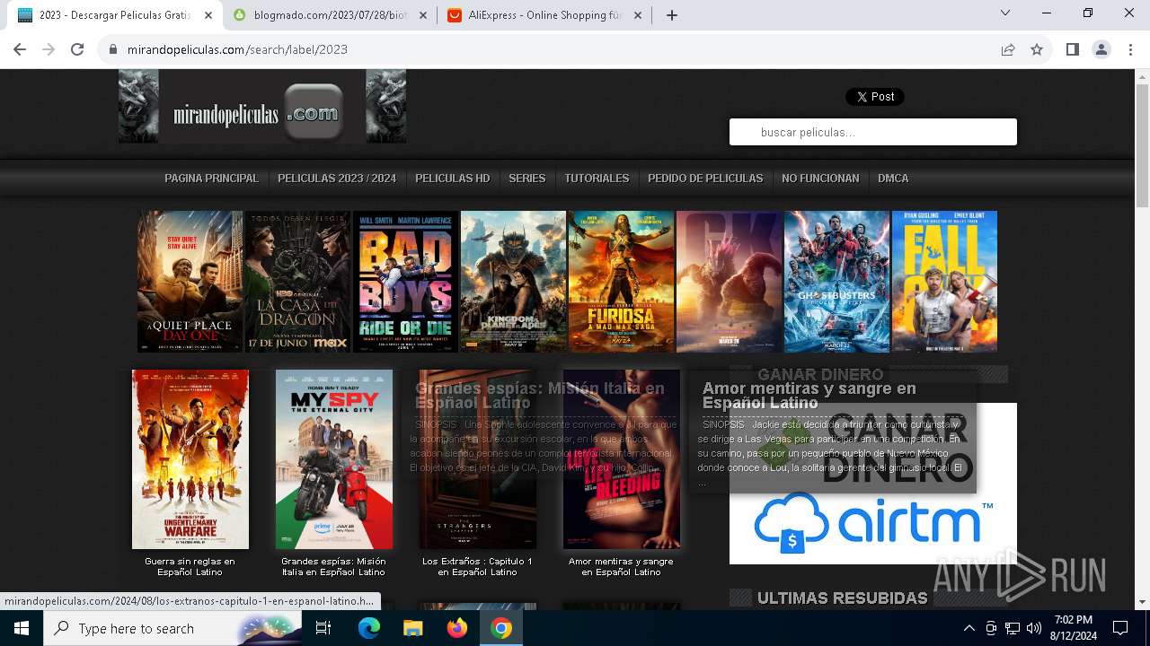Launch Microsoft Edge from the taskbar
This screenshot has width=1150, height=646.
[x=369, y=628]
